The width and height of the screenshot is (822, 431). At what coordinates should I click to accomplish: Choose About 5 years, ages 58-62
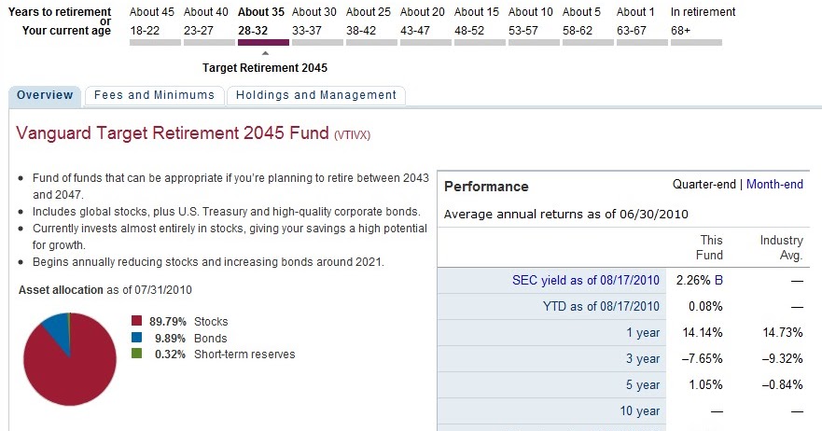tap(588, 24)
